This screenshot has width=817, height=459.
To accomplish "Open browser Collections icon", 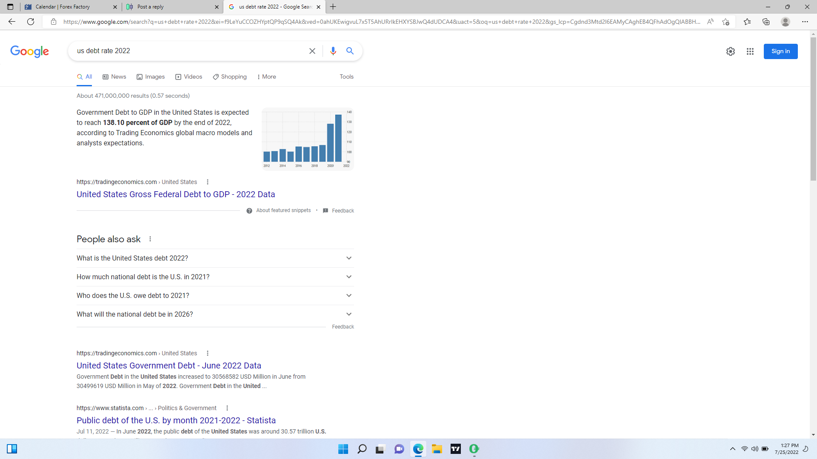I will [766, 22].
